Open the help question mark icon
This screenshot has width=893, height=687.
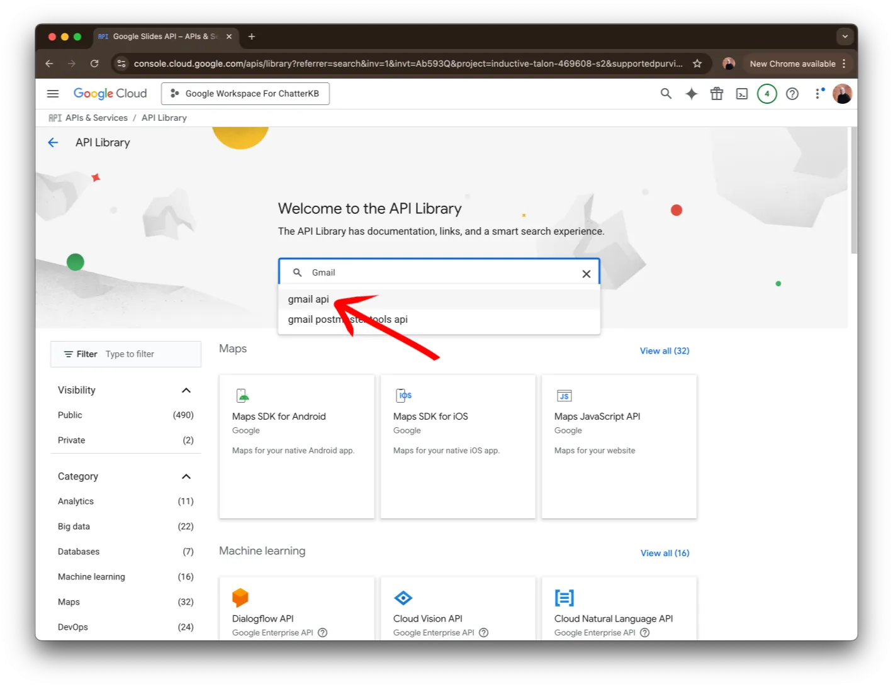point(792,94)
